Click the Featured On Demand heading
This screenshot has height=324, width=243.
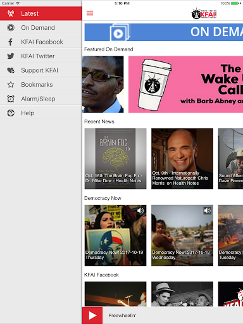(x=109, y=49)
